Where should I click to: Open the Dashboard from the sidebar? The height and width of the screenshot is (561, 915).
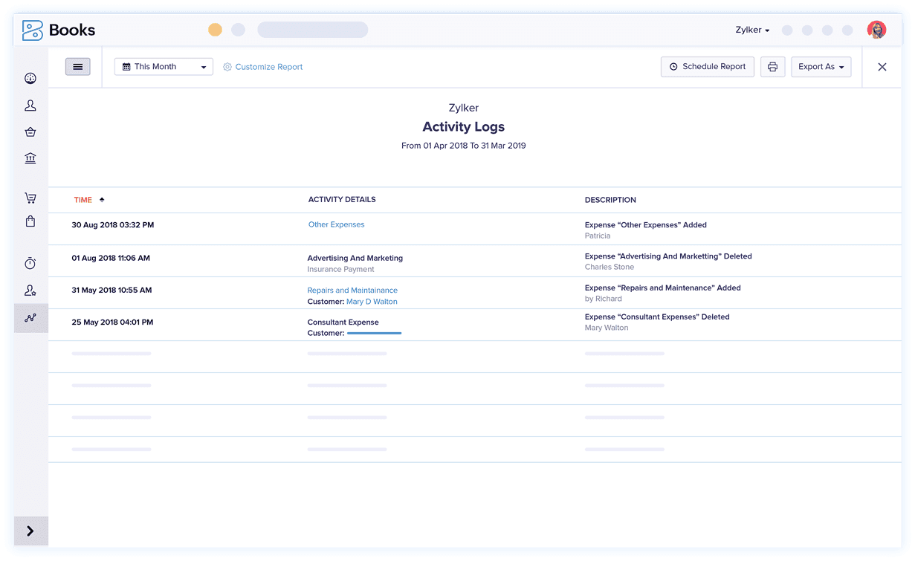[30, 77]
